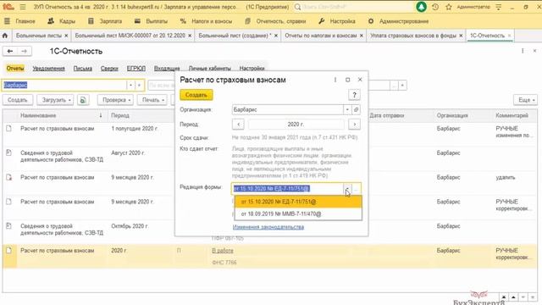Clear the Барбарис organization filter with x
Image resolution: width=542 pixels, height=305 pixels.
point(139,85)
